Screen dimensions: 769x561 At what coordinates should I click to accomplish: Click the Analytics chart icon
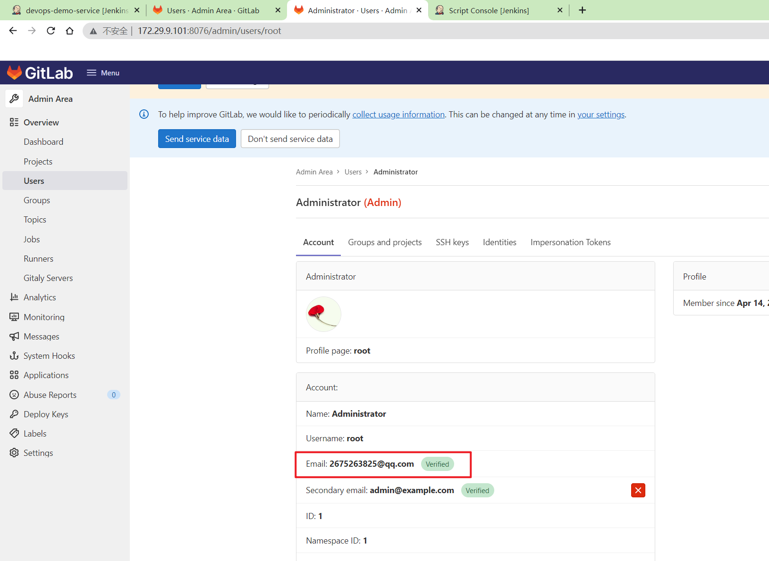(14, 297)
